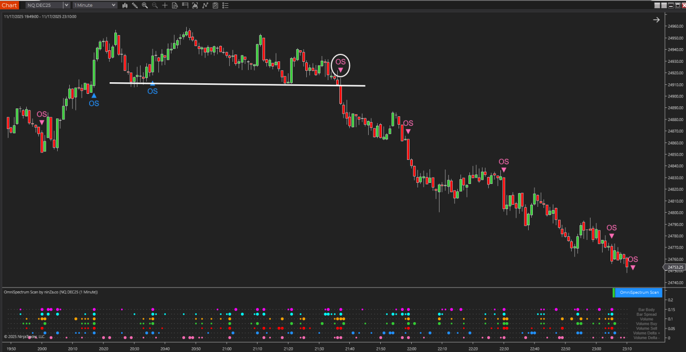Select the drawing tools pencil icon
The width and height of the screenshot is (686, 352).
pyautogui.click(x=135, y=5)
